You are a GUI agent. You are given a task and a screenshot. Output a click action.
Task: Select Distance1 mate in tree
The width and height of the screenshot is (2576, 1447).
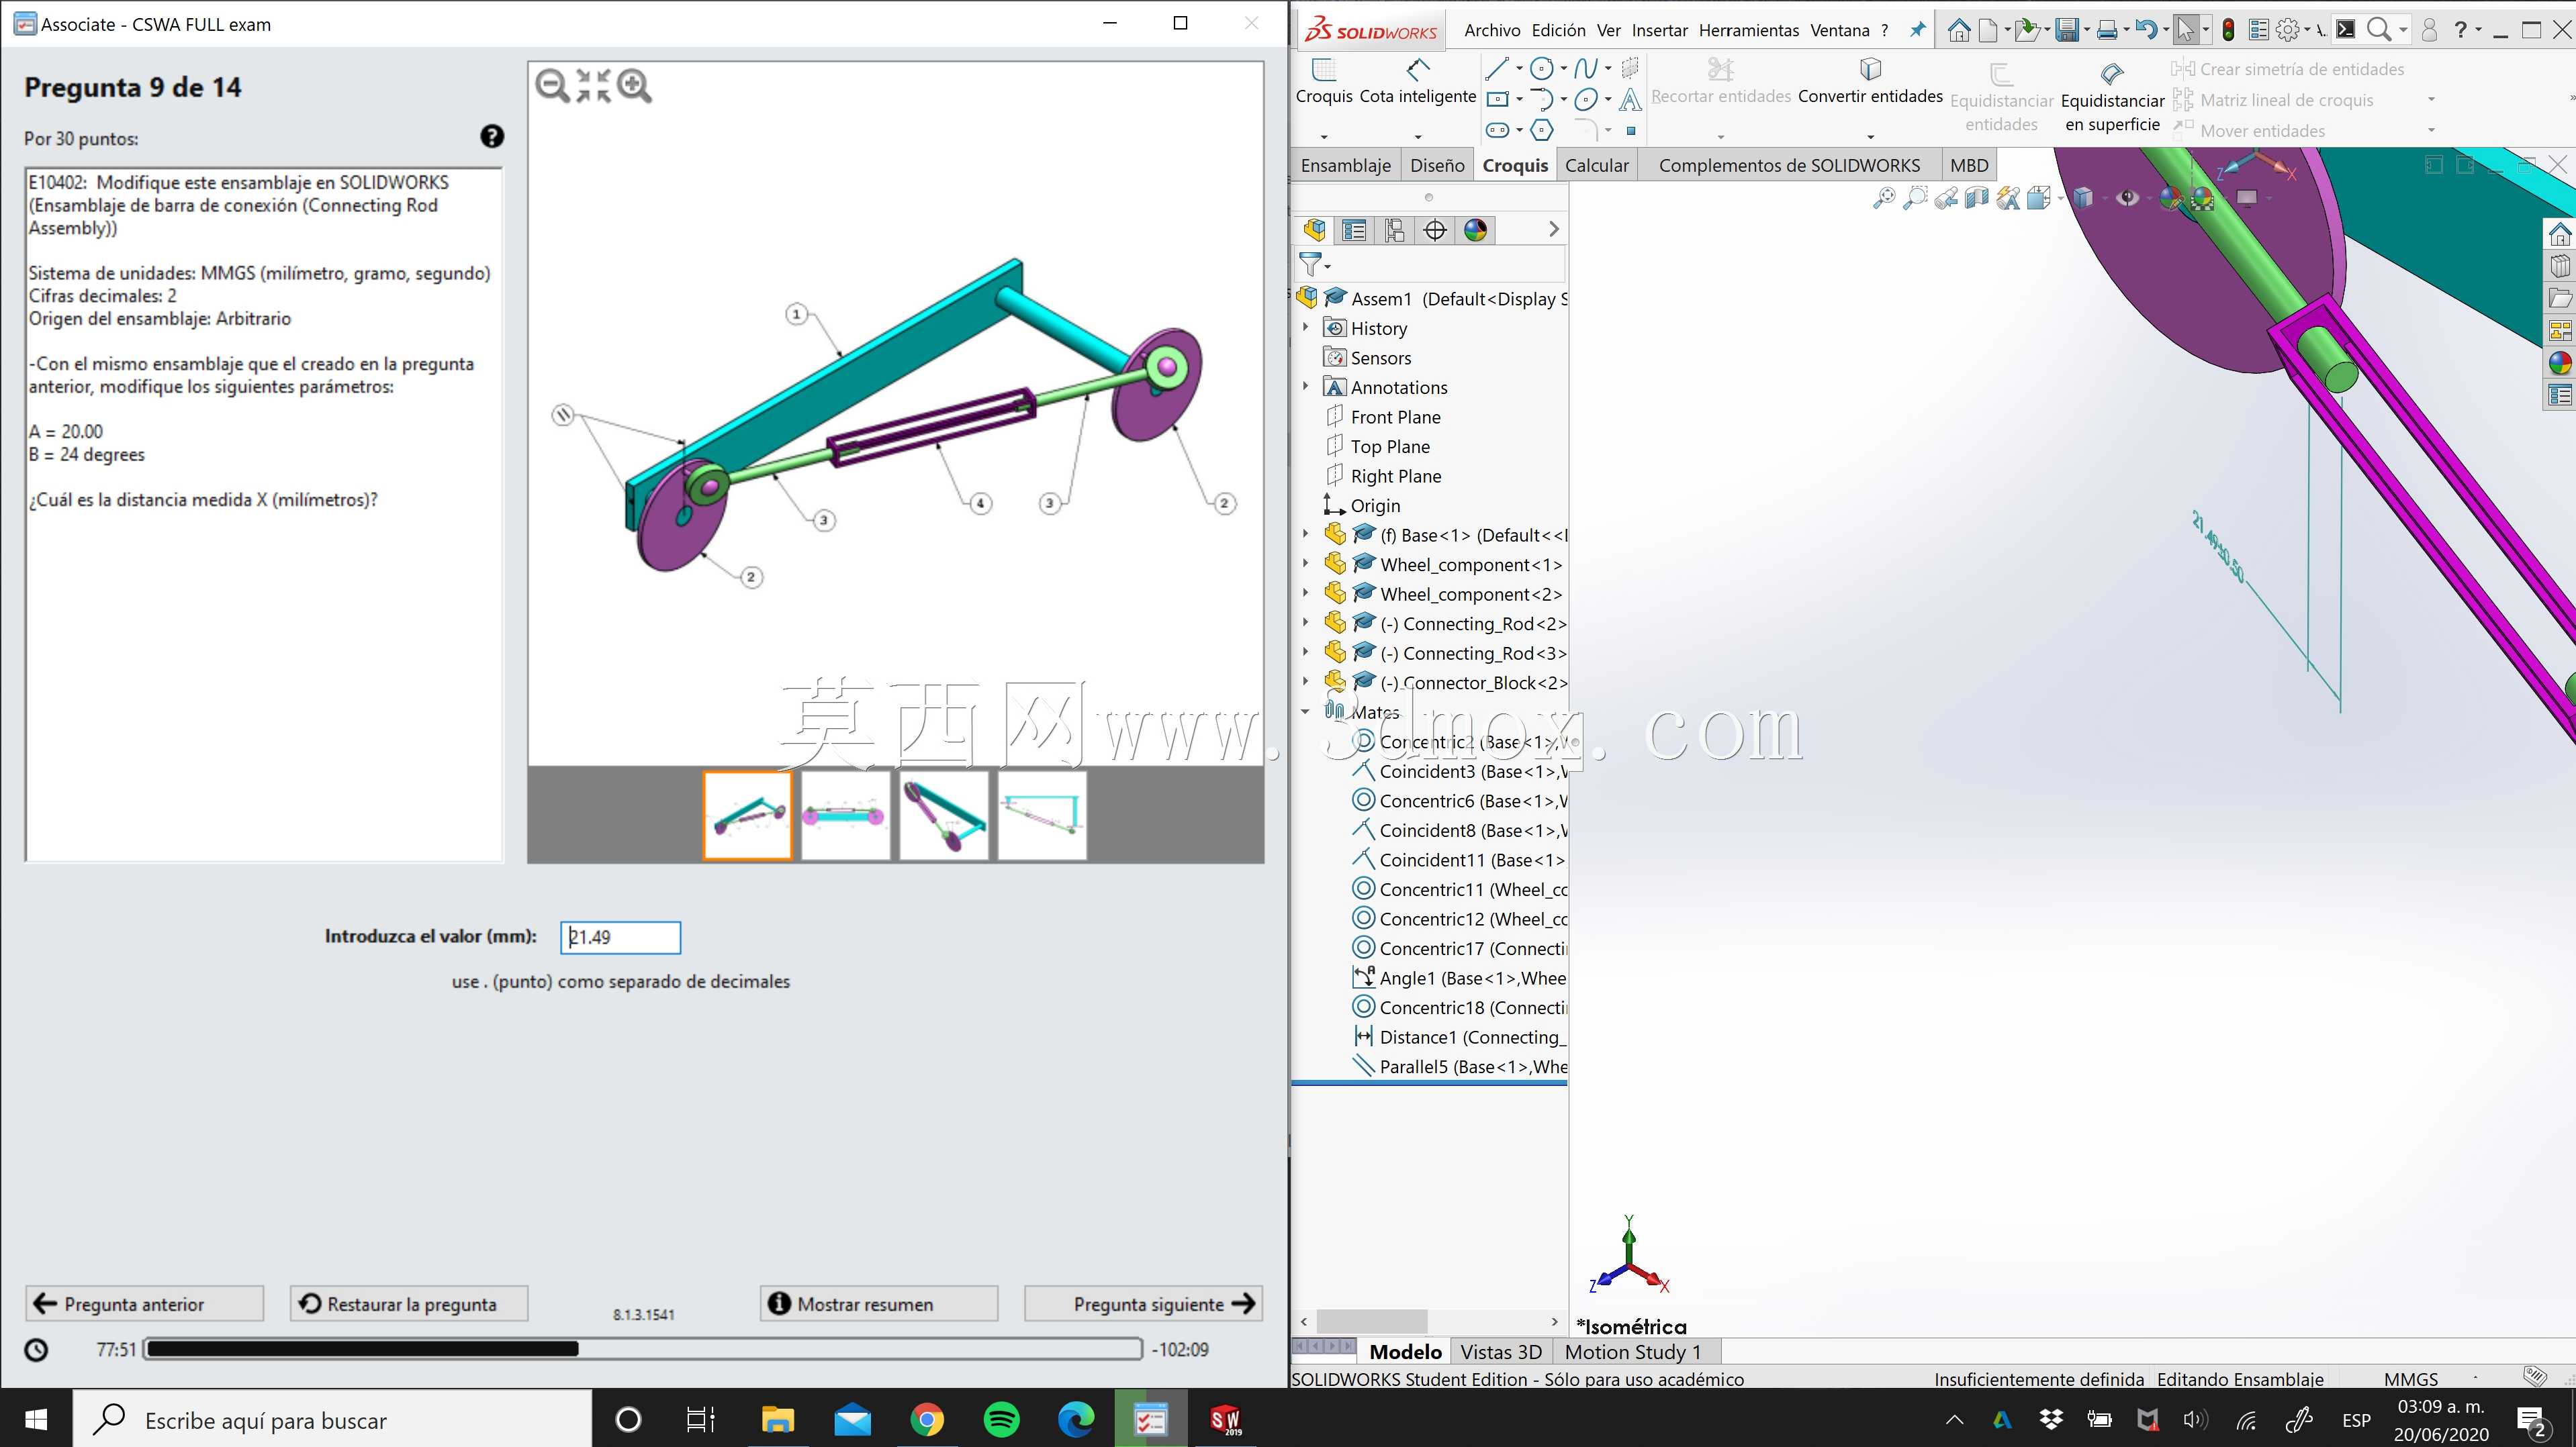click(1459, 1038)
